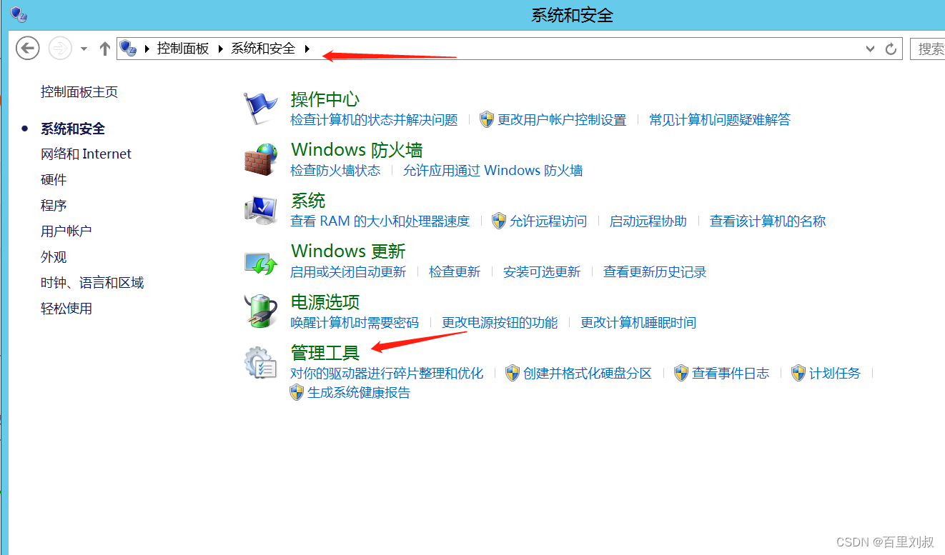Open 轻松使用 category in sidebar
Screen dimensions: 945x555
66,308
